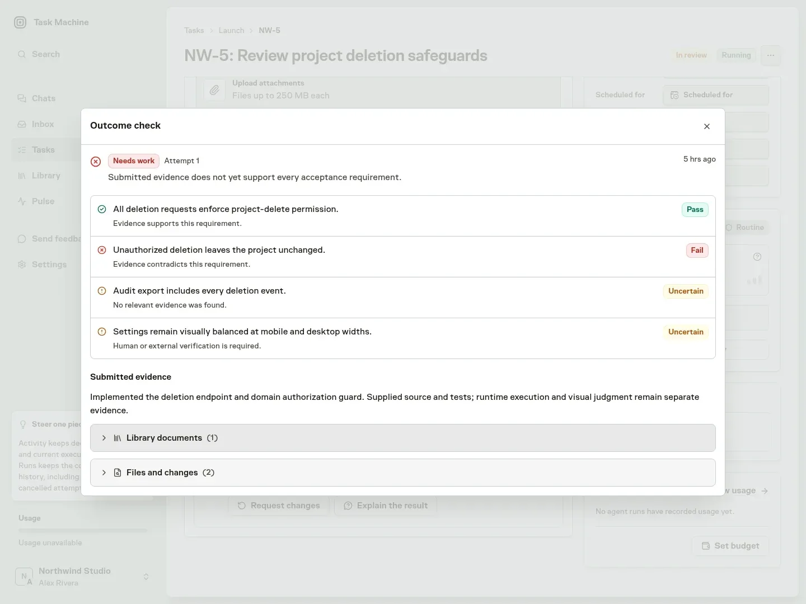Open the more options menu for NW-5
This screenshot has height=604, width=806.
[x=771, y=55]
